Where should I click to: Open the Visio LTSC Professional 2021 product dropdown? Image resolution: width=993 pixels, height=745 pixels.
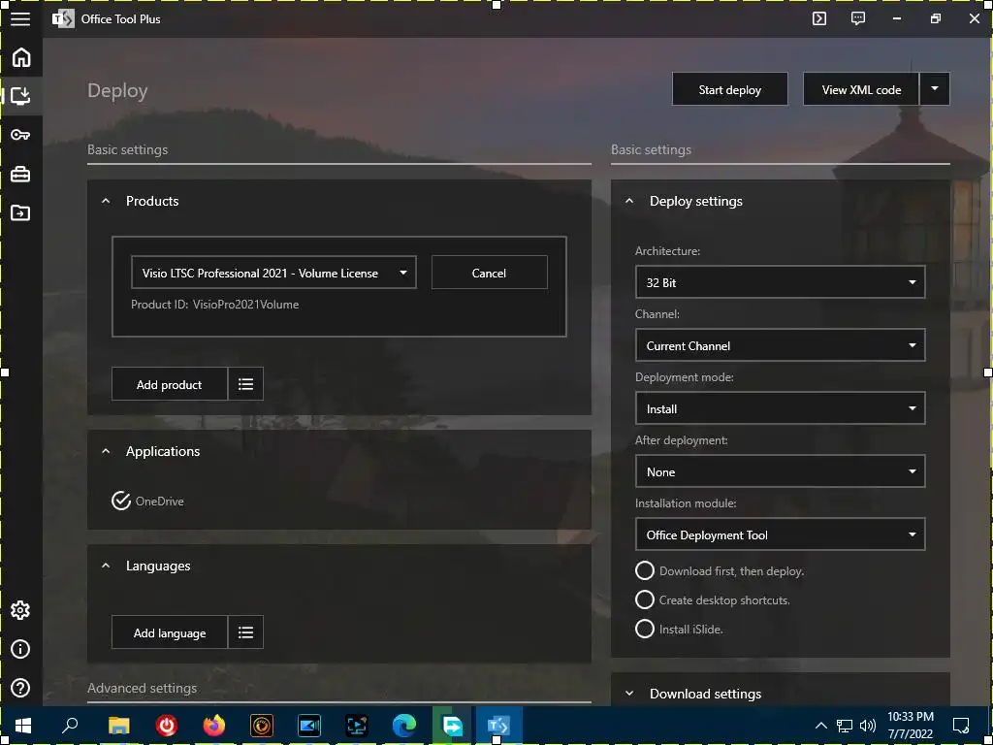point(273,273)
